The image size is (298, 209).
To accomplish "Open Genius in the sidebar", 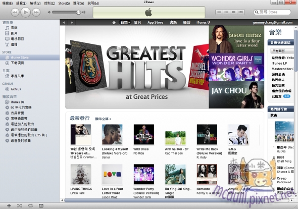I will pyautogui.click(x=16, y=89).
